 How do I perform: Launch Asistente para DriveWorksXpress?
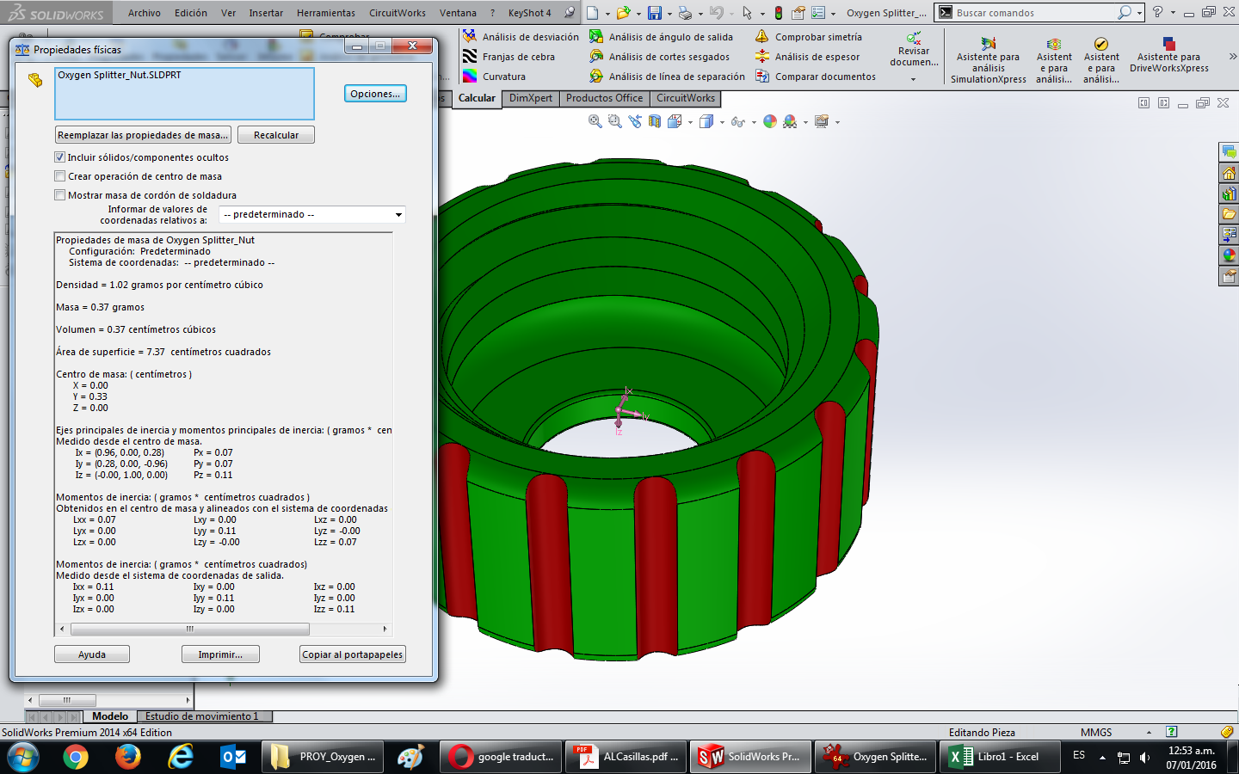point(1168,55)
